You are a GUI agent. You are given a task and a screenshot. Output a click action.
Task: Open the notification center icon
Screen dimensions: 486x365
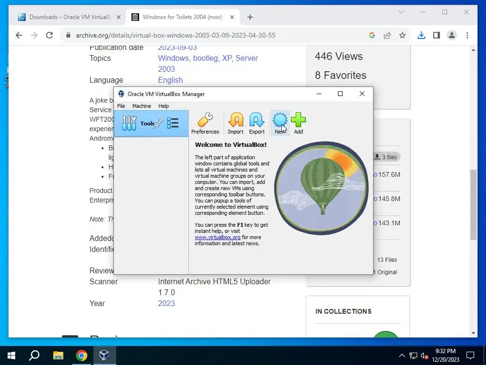pyautogui.click(x=470, y=355)
